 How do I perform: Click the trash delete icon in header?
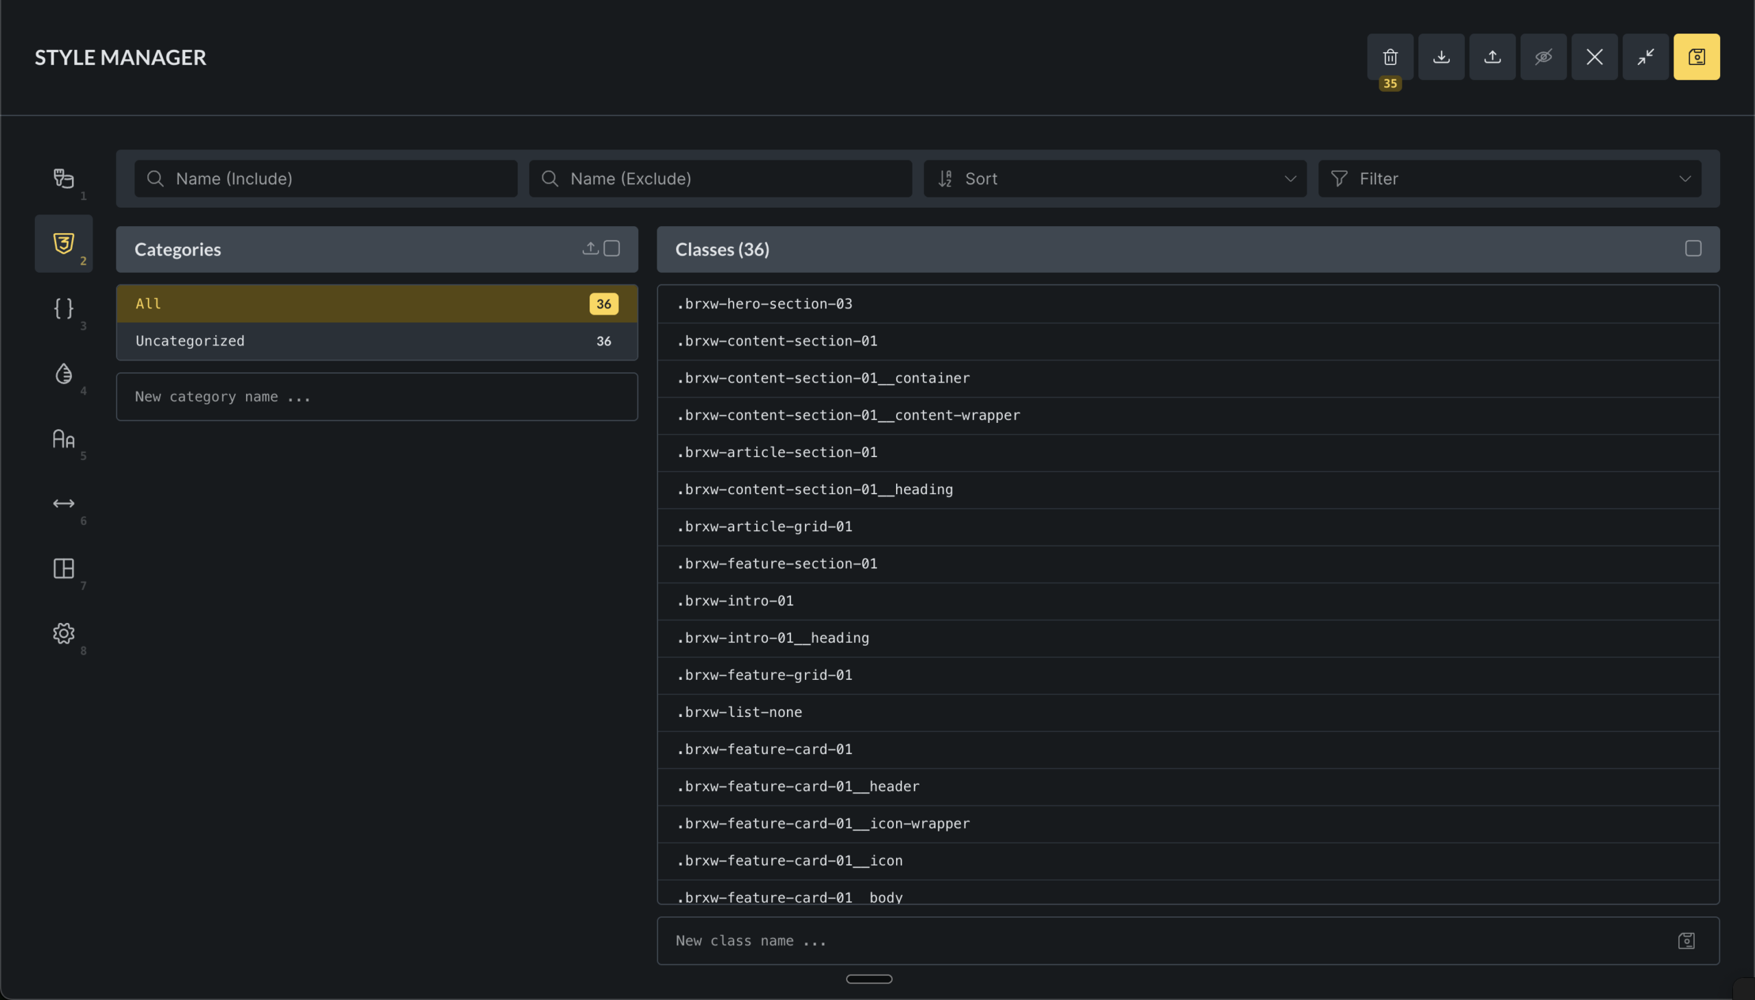(x=1390, y=57)
